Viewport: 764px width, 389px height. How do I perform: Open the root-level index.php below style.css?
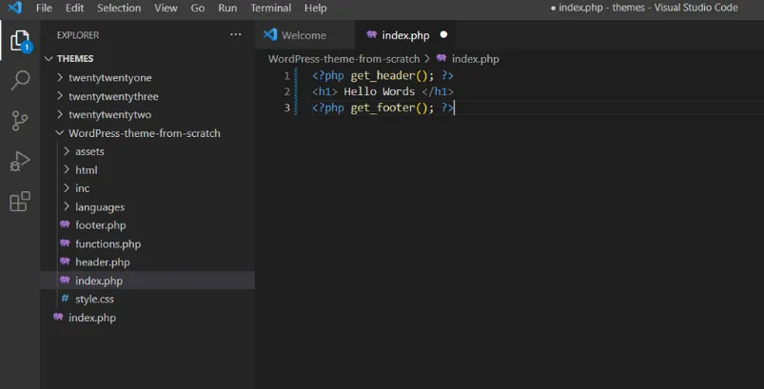tap(147, 318)
